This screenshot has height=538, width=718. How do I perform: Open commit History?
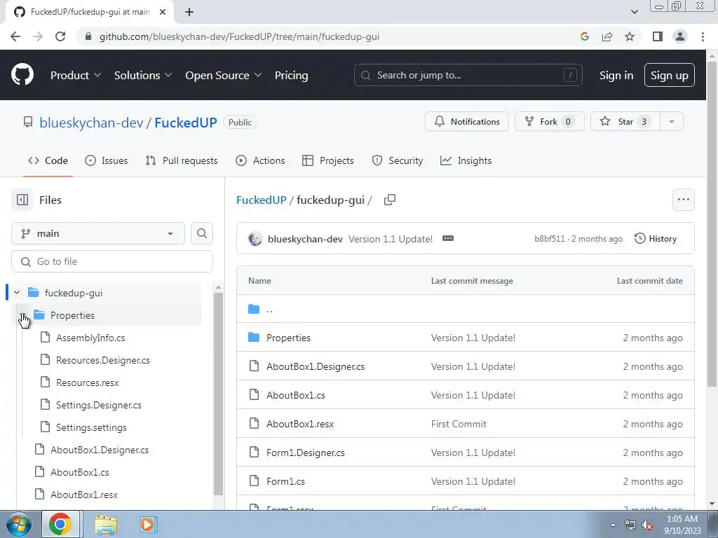[x=656, y=238]
